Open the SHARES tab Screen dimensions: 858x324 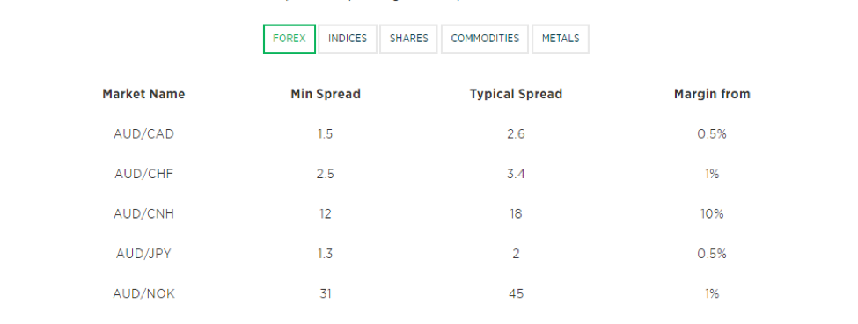point(408,39)
